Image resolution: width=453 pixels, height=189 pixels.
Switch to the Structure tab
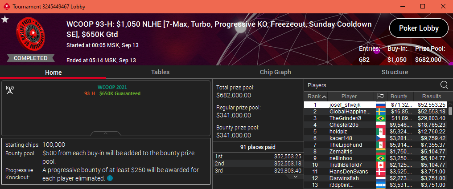(395, 72)
